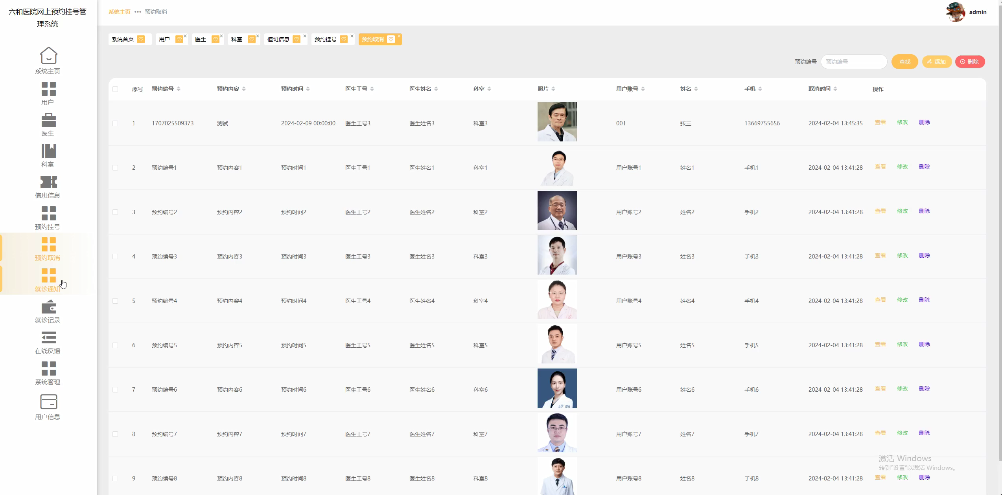Check the 预约编号6 row checkbox
Image resolution: width=1002 pixels, height=495 pixels.
(x=115, y=390)
